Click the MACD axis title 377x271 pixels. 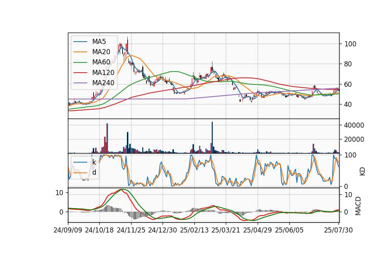358,206
